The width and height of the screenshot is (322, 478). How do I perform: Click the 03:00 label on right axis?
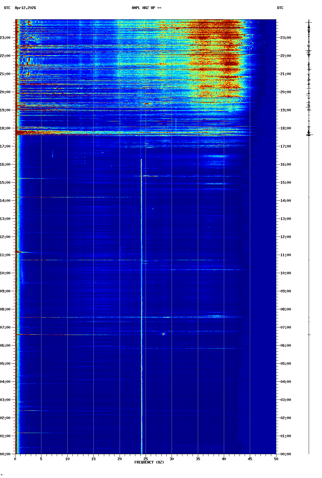pos(285,400)
